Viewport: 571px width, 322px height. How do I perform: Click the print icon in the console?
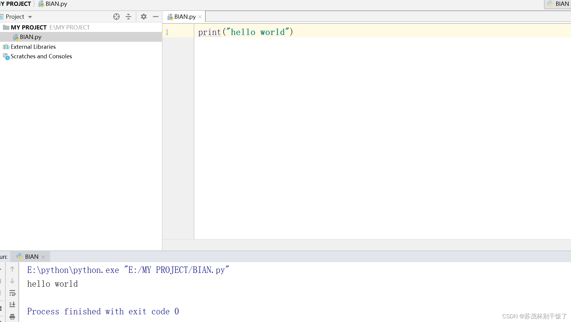(x=12, y=316)
